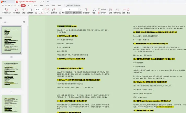Select the fit-page icon beside actual size

point(39,13)
